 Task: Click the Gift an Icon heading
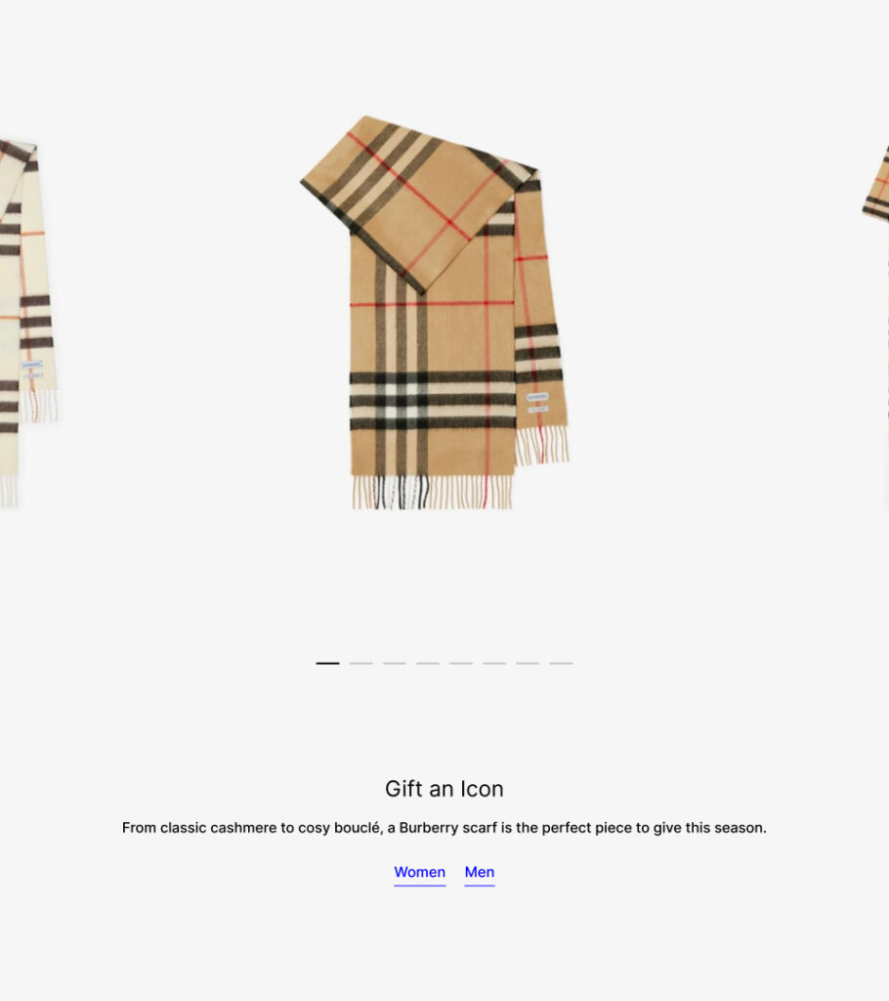click(444, 789)
